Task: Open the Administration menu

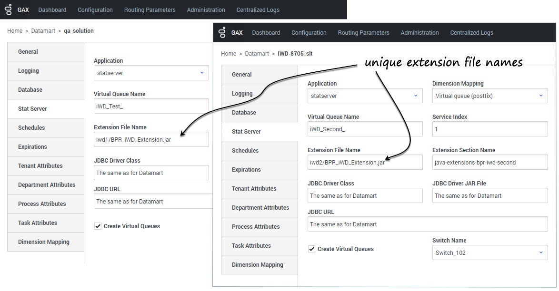Action: tap(419, 32)
